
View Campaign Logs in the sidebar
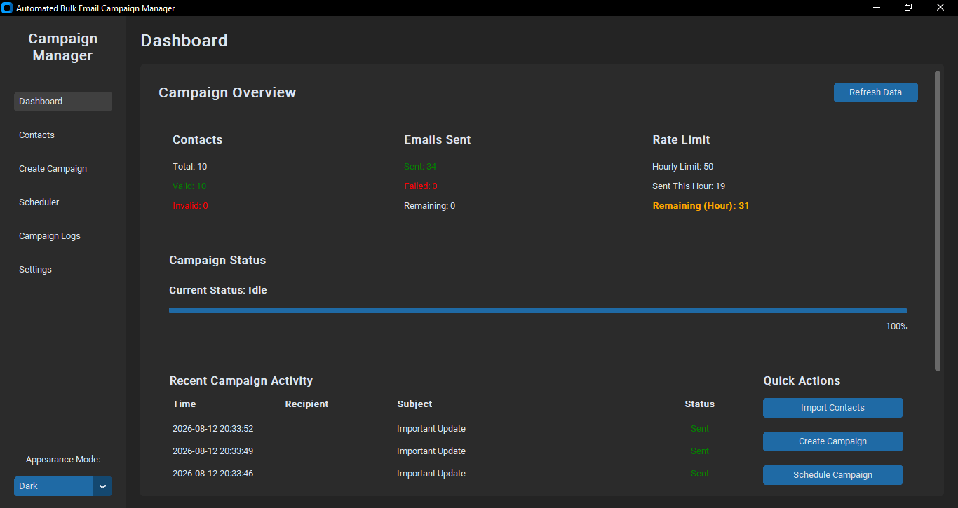pos(63,236)
